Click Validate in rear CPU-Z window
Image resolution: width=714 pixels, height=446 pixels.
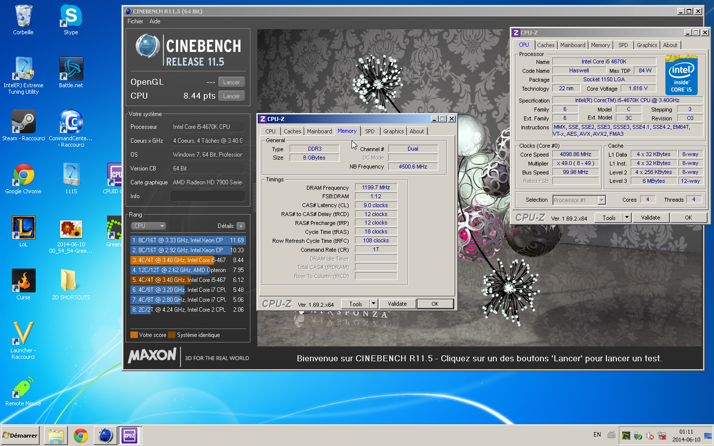pos(651,218)
